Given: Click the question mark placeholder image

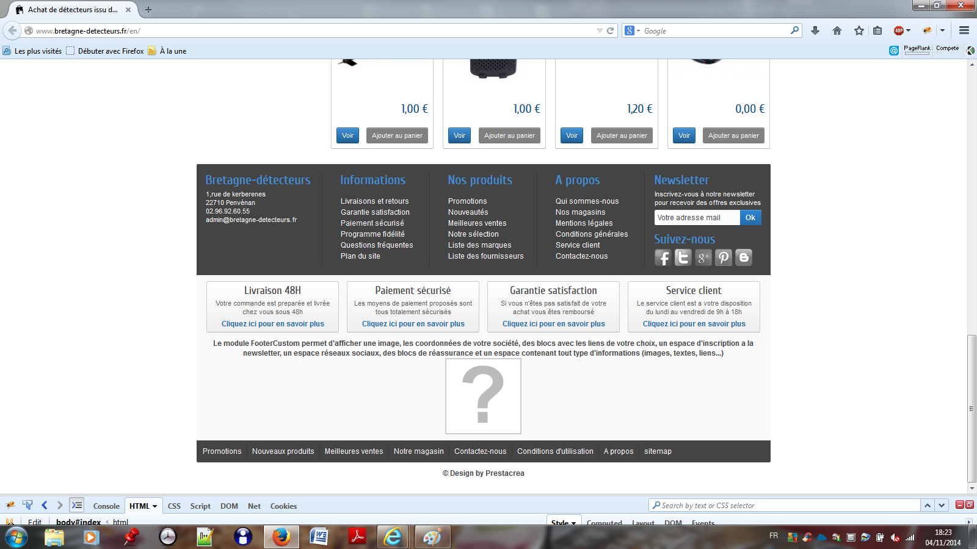Looking at the screenshot, I should (x=483, y=396).
